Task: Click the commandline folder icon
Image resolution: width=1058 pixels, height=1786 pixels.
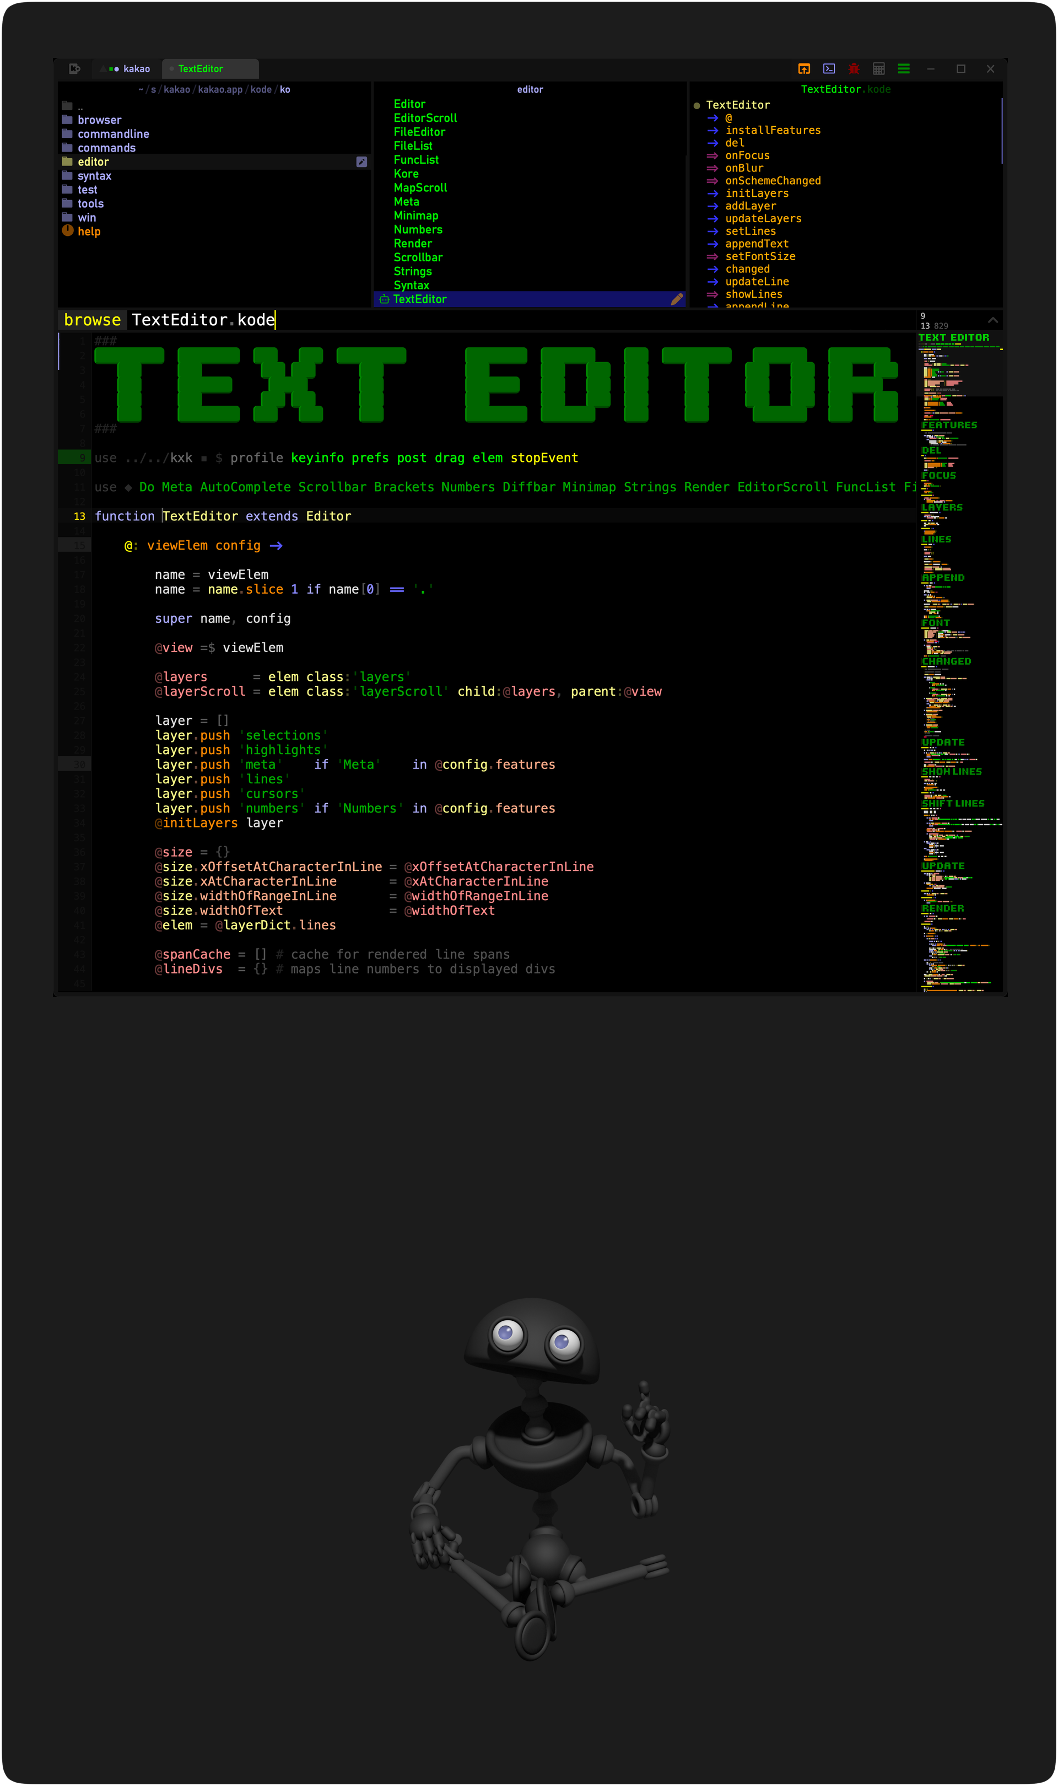Action: [x=67, y=133]
